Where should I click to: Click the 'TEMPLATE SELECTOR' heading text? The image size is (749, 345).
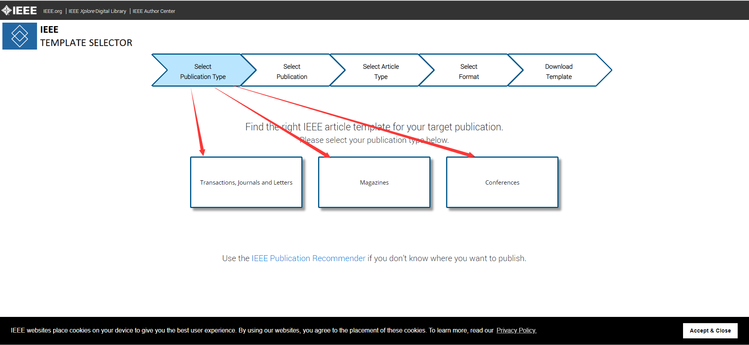click(86, 43)
